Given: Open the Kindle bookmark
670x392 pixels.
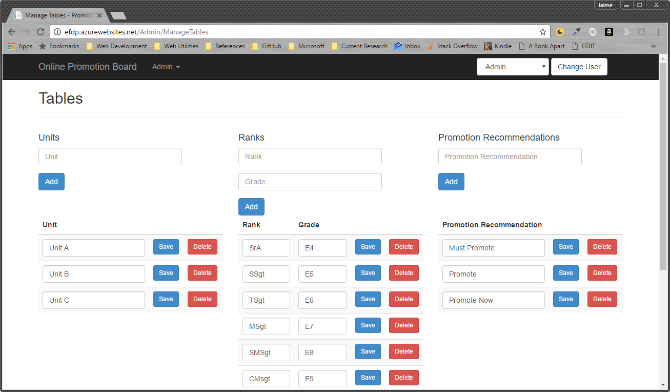Looking at the screenshot, I should point(498,46).
